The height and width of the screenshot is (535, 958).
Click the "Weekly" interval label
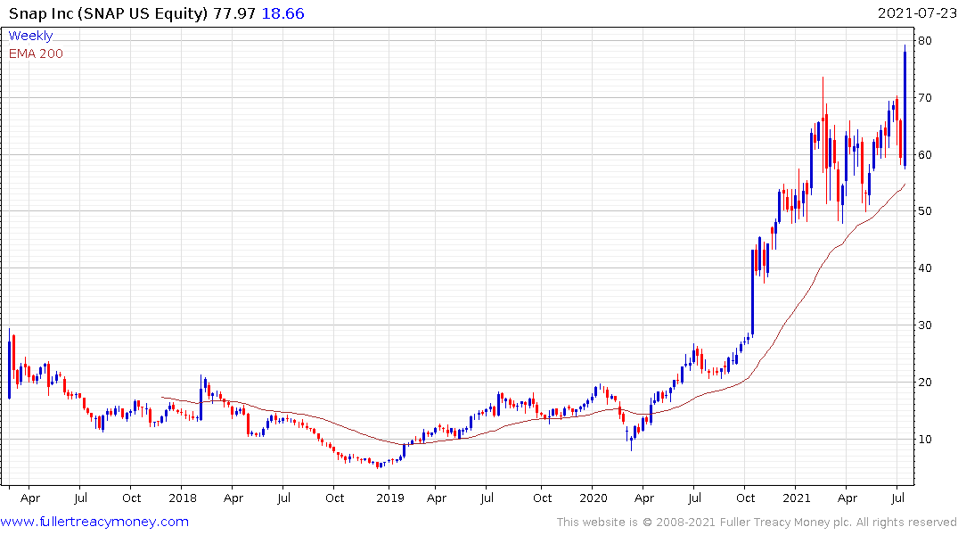(x=30, y=36)
